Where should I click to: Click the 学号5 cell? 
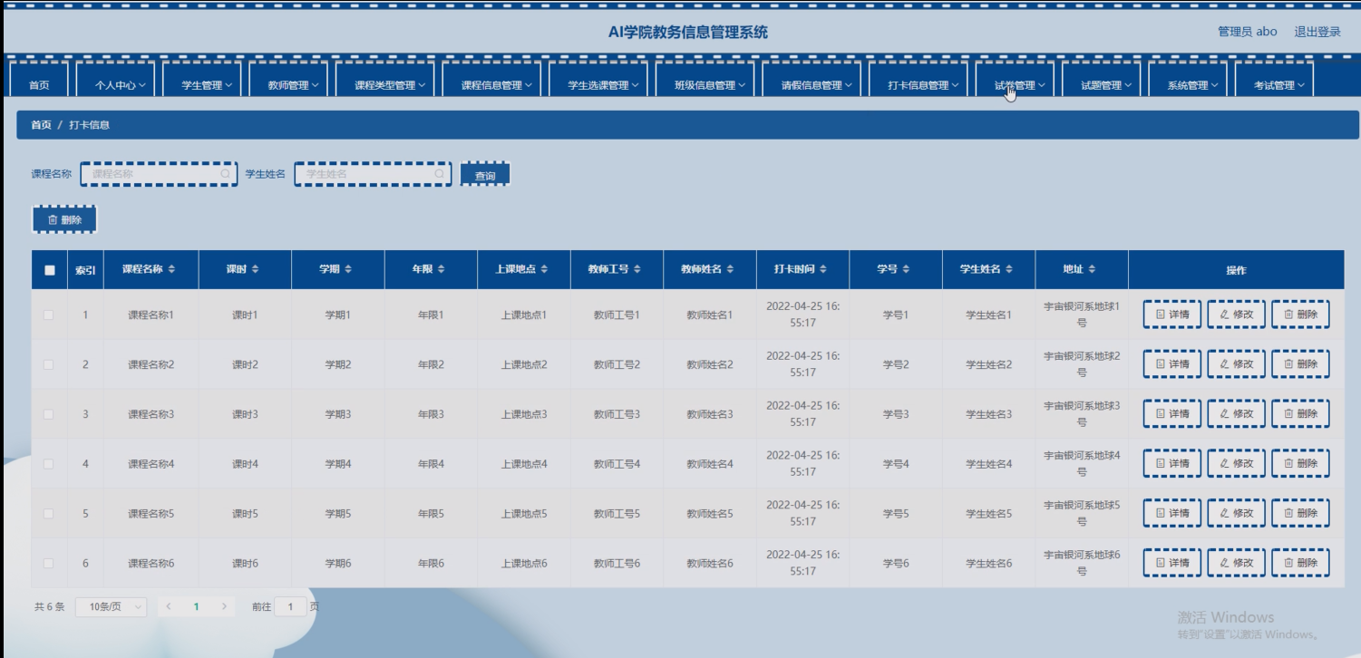pos(895,513)
